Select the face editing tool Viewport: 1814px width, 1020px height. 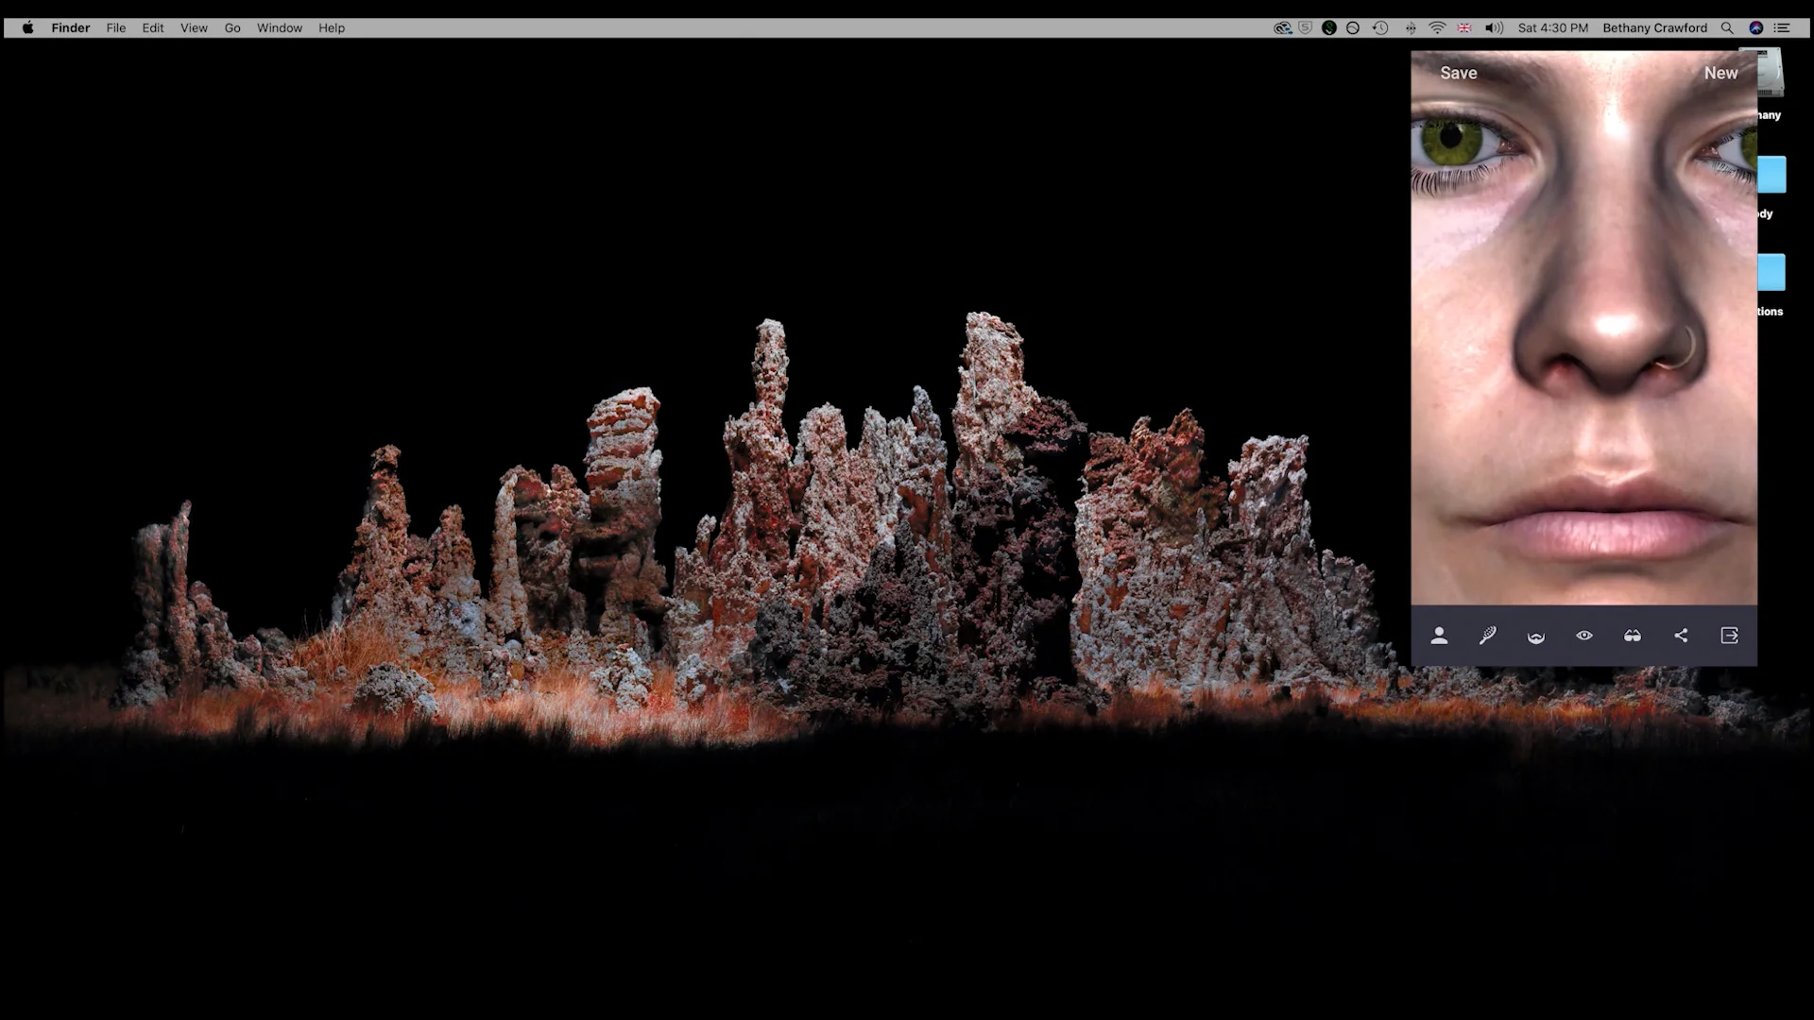pos(1439,636)
